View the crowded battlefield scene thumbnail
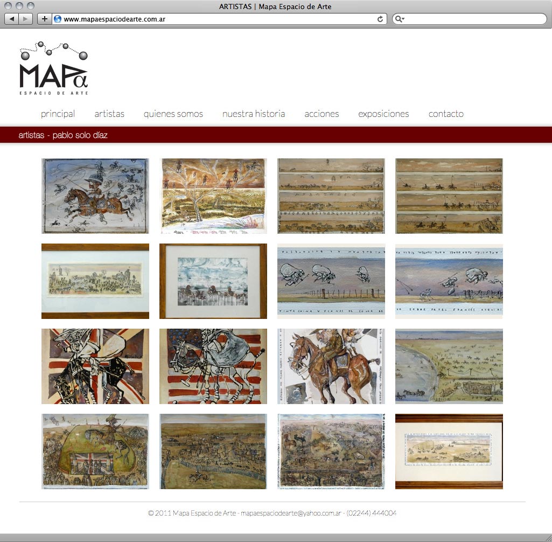Screen dimensions: 552x542 point(331,451)
